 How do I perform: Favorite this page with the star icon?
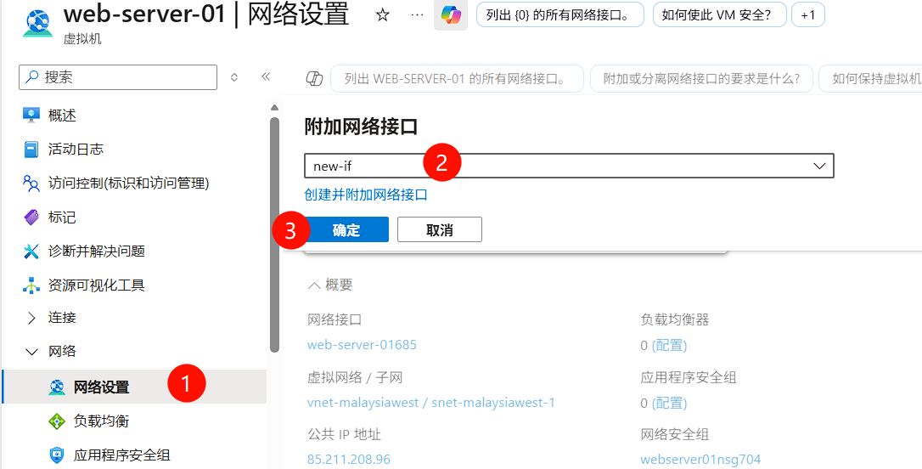click(x=383, y=16)
